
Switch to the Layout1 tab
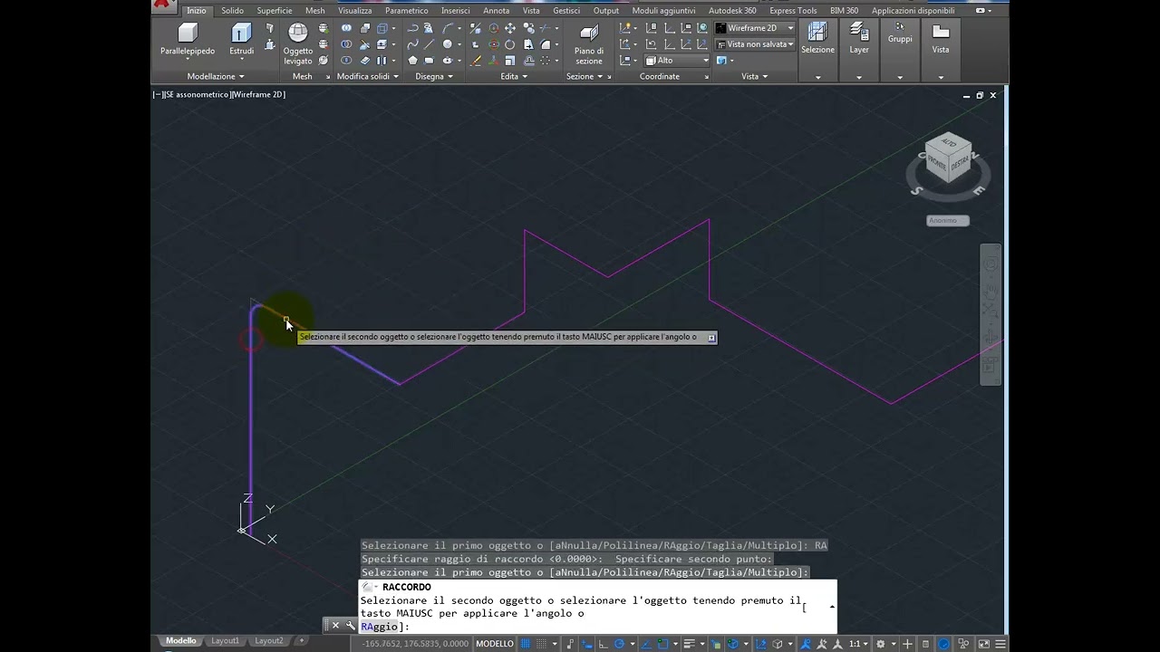click(x=225, y=641)
